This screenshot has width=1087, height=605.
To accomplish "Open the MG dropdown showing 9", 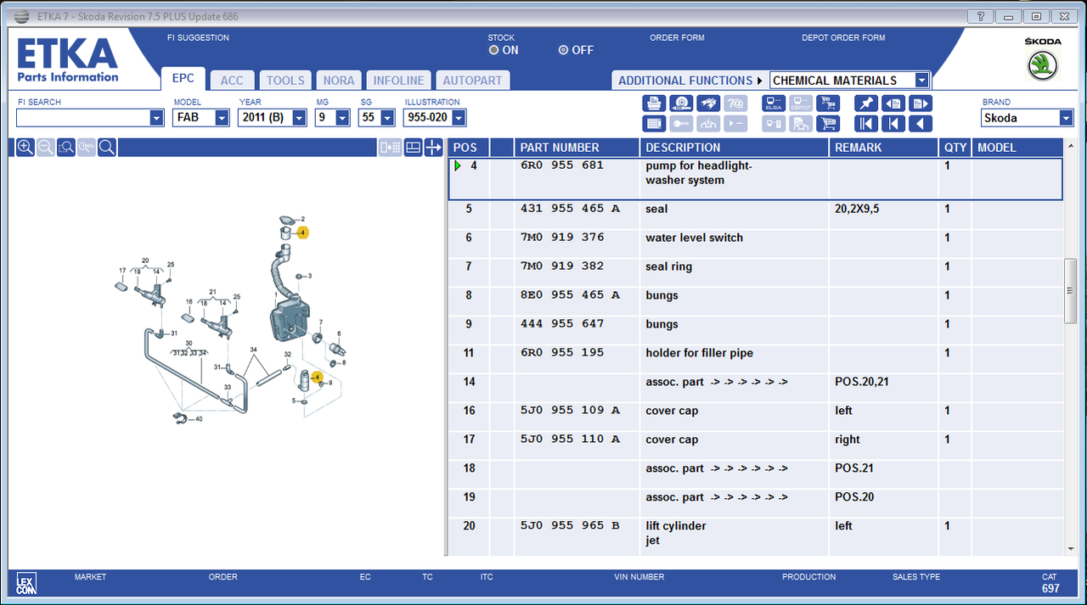I will point(342,118).
